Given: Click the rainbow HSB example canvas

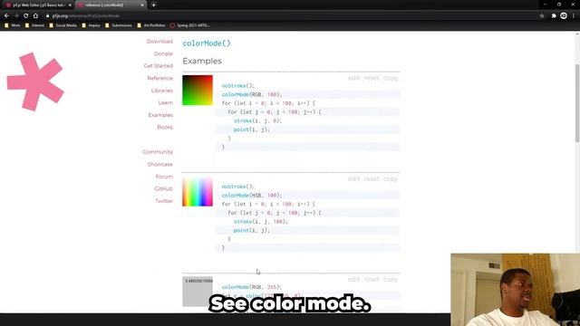Looking at the screenshot, I should pyautogui.click(x=198, y=191).
